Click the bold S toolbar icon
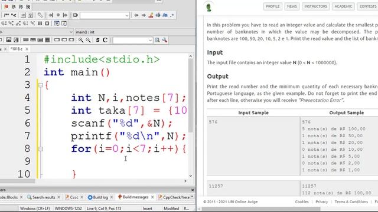Screen dimensions: 378x212 [97, 40]
